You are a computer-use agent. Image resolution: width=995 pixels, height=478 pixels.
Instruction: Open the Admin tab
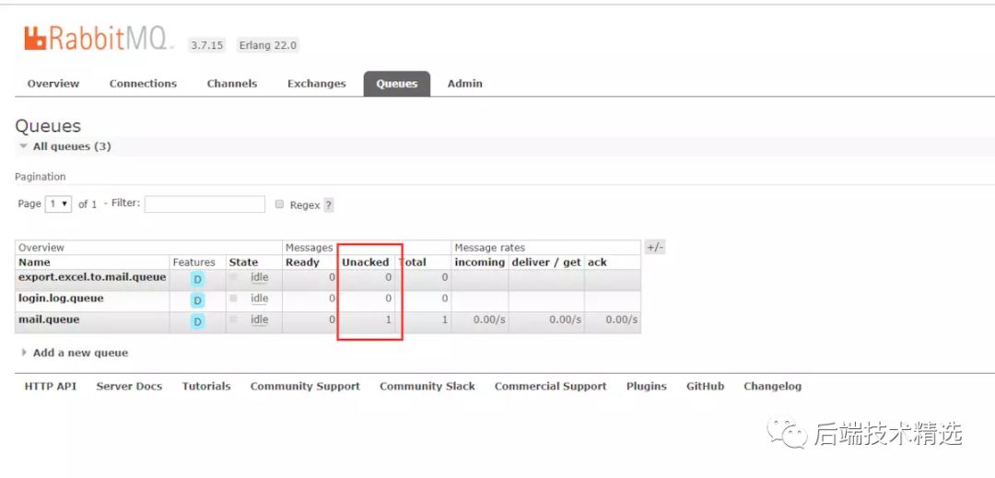464,84
